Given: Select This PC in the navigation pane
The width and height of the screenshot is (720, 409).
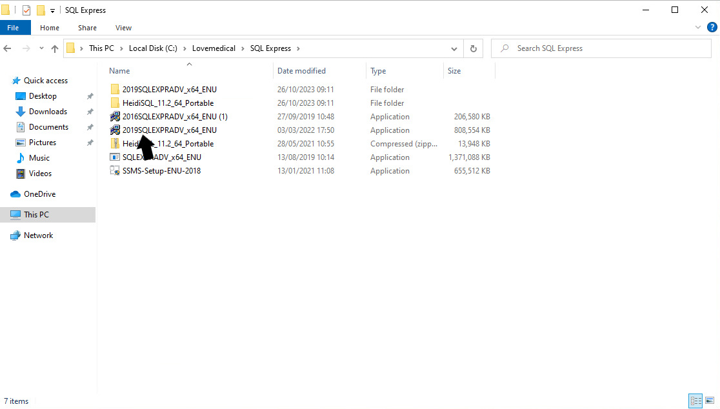Looking at the screenshot, I should pyautogui.click(x=48, y=214).
